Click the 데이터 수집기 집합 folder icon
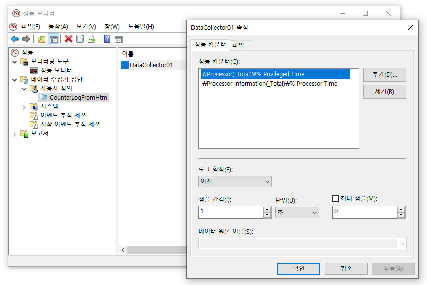 coord(24,79)
